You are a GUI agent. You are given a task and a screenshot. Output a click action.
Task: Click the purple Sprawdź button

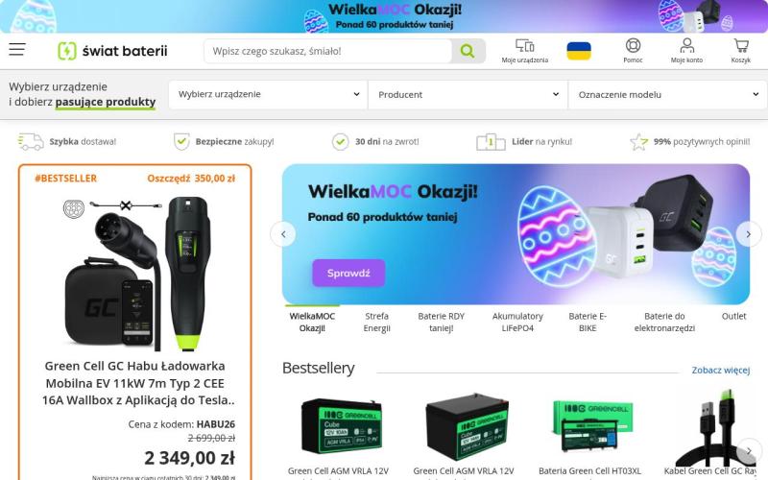click(348, 273)
